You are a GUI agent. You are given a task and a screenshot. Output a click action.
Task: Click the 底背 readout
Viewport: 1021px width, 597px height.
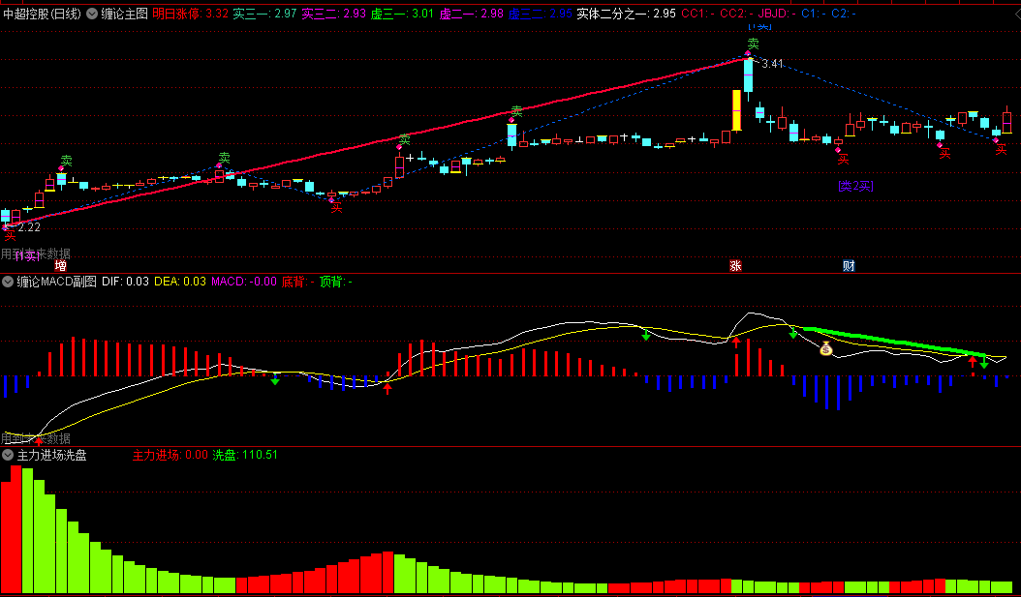[297, 282]
